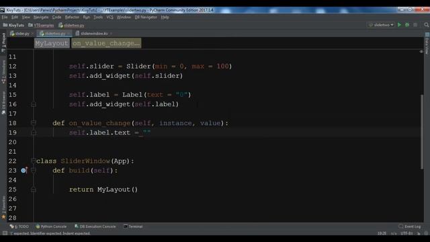Image resolution: width=430 pixels, height=242 pixels.
Task: Click the editor vertical scrollbar thumb
Action: (422, 132)
